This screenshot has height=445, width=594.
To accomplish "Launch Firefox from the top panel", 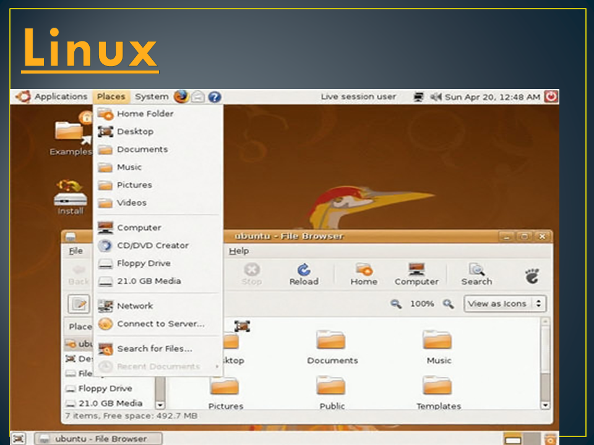I will 181,97.
